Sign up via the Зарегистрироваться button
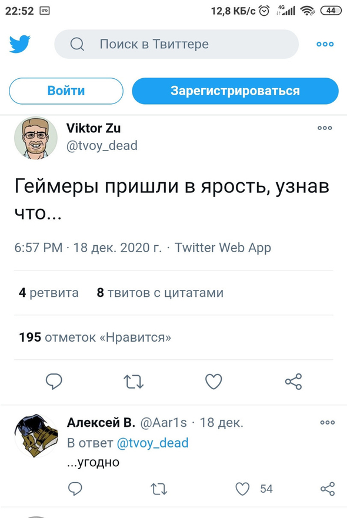 pyautogui.click(x=235, y=91)
